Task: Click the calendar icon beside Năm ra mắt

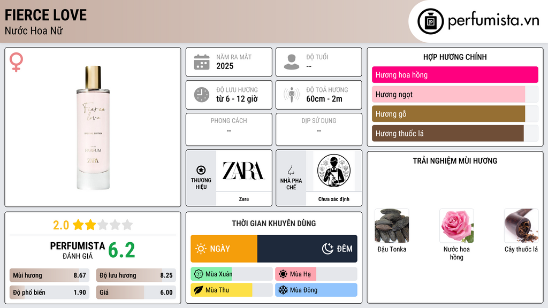Action: point(202,62)
